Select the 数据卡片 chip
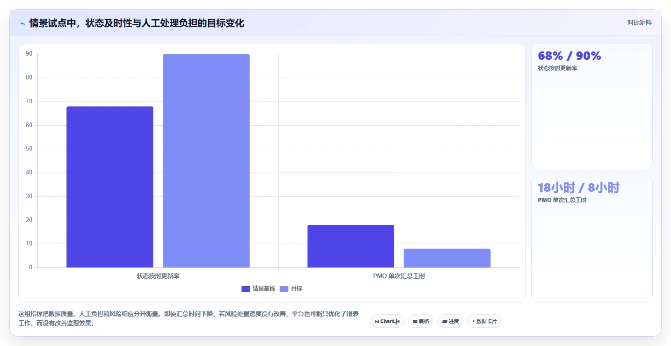Viewport: 671px width, 346px height. point(484,321)
